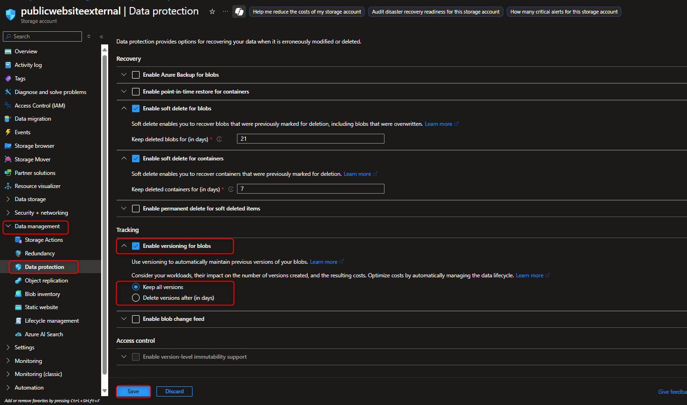
Task: Open Learn more link about blob versioning
Action: pyautogui.click(x=327, y=262)
